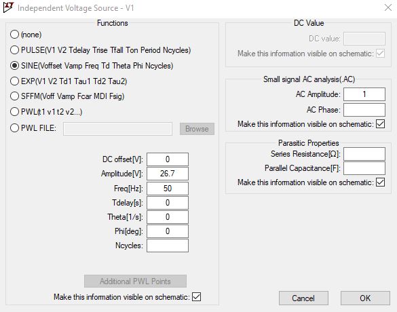Click the Amplitude[V] input field

coord(168,174)
